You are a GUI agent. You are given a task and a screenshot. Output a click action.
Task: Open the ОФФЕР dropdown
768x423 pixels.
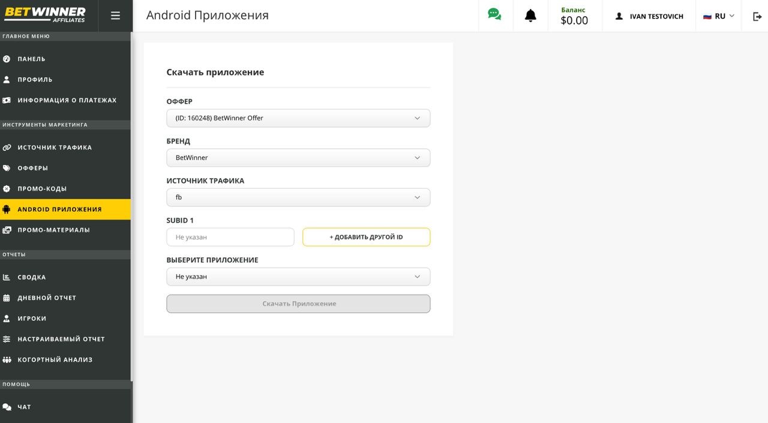pyautogui.click(x=298, y=118)
